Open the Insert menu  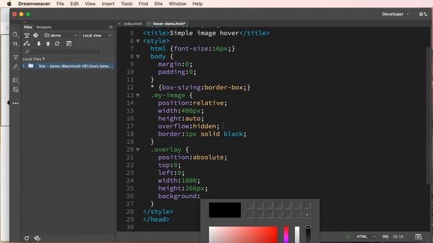(x=108, y=3)
